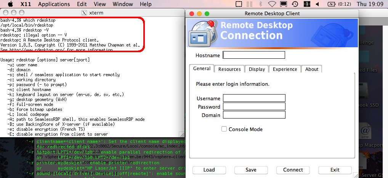Click the Exit button
This screenshot has width=388, height=178.
(335, 170)
